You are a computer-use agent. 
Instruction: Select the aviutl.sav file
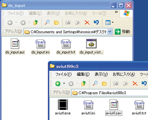click(x=114, y=107)
